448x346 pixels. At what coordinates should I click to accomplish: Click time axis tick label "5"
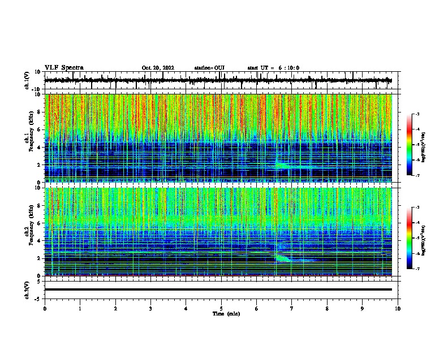221,309
